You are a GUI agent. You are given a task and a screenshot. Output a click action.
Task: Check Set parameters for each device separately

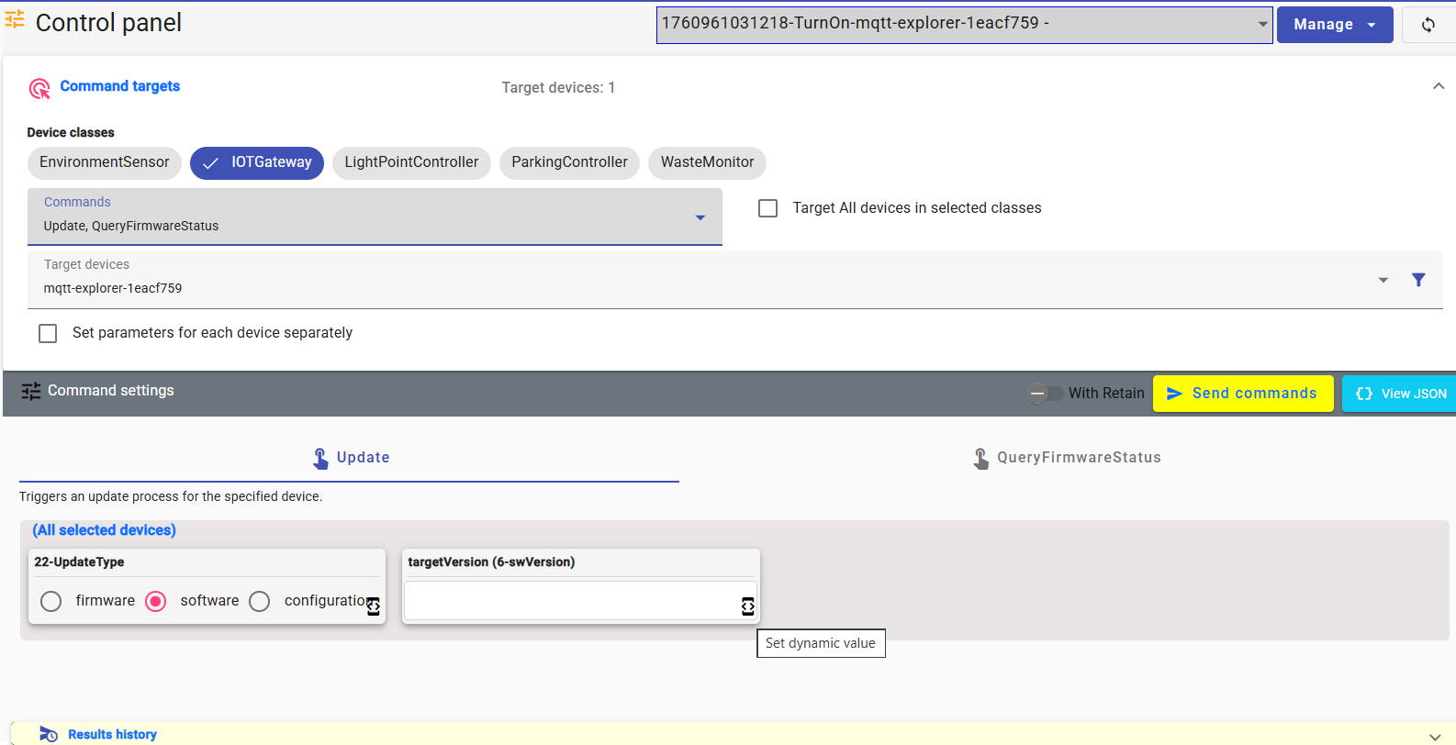click(x=48, y=333)
